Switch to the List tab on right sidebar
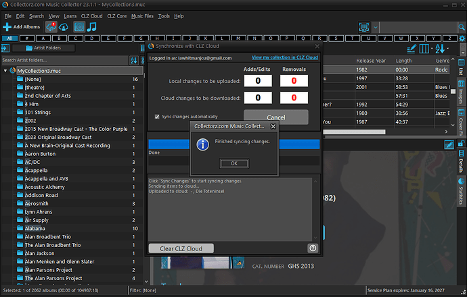Image resolution: width=467 pixels, height=297 pixels. [461, 67]
